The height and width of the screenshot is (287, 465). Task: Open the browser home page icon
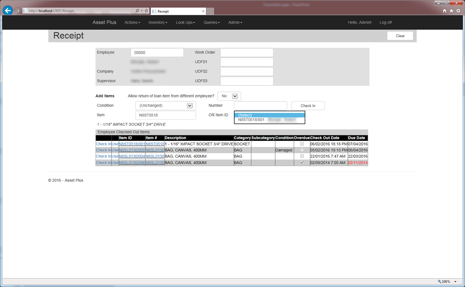tap(445, 11)
